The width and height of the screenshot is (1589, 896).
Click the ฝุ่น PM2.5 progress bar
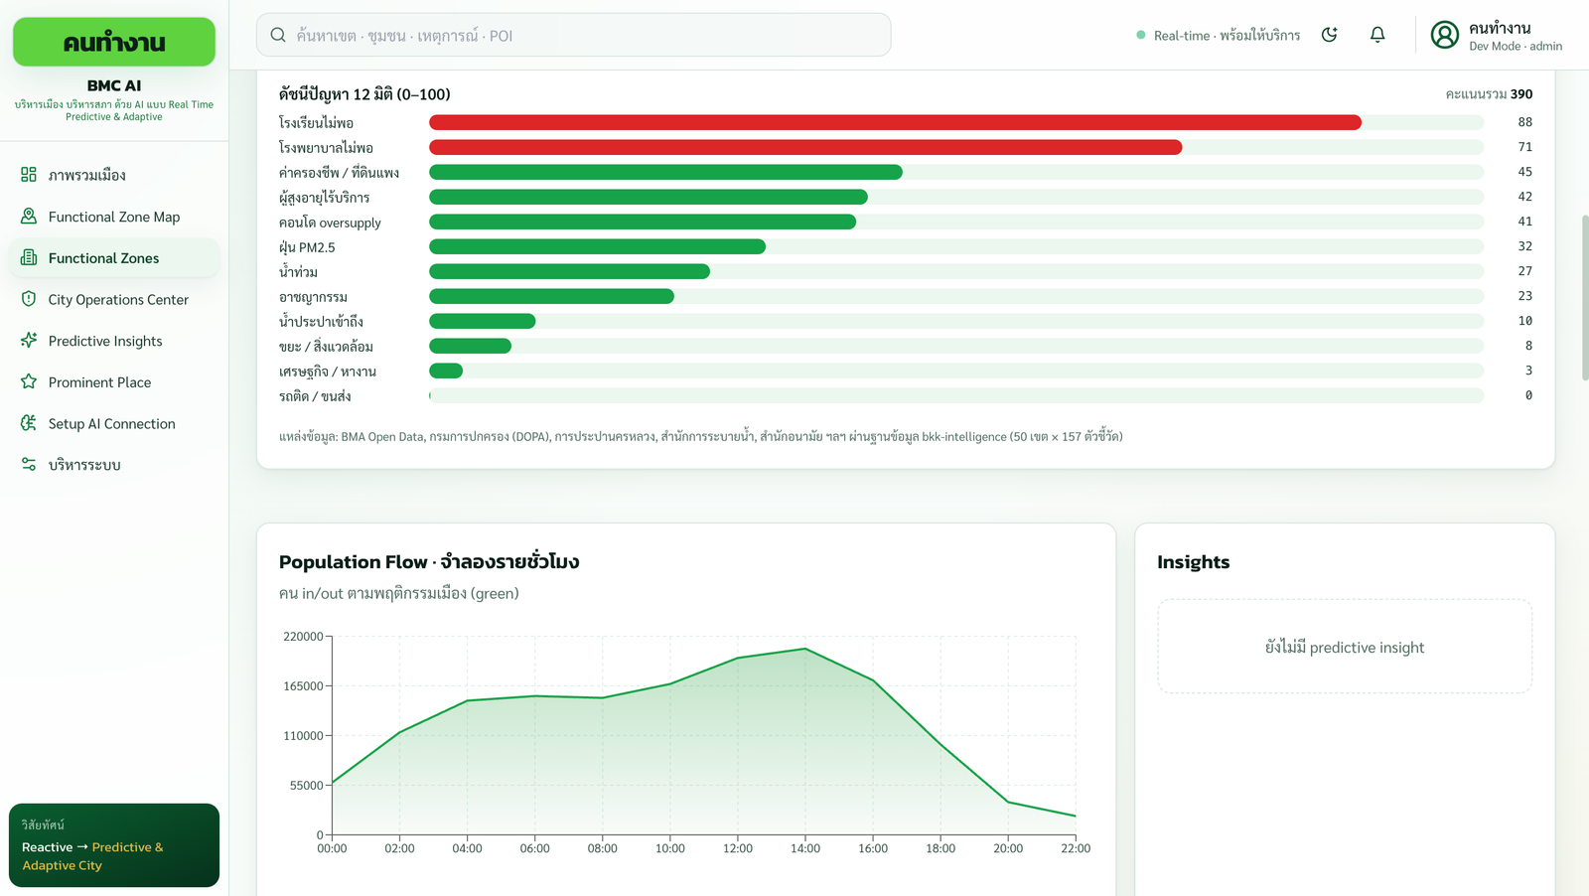pos(597,246)
